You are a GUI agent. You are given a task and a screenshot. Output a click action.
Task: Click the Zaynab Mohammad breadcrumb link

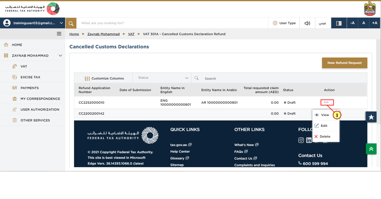[103, 34]
